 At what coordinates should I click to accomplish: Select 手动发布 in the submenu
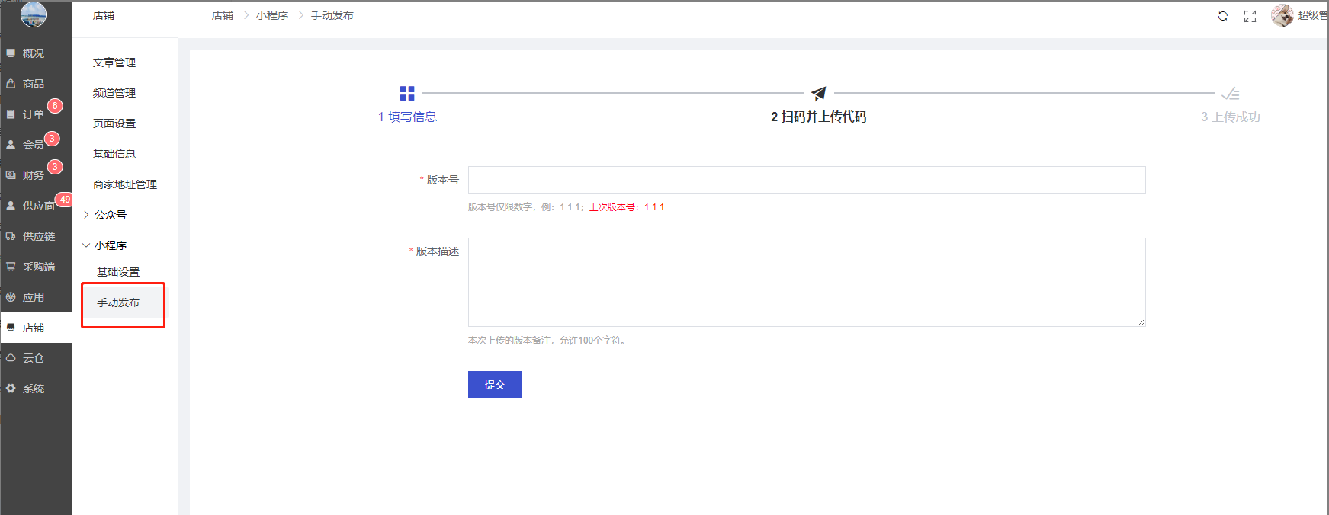pyautogui.click(x=118, y=302)
